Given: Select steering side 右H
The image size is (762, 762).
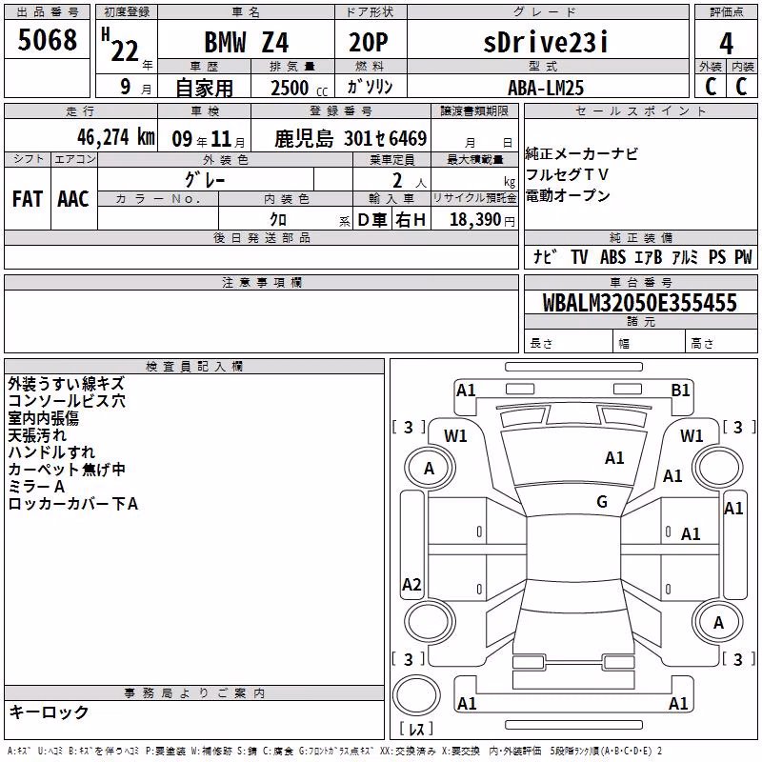Looking at the screenshot, I should (x=411, y=220).
